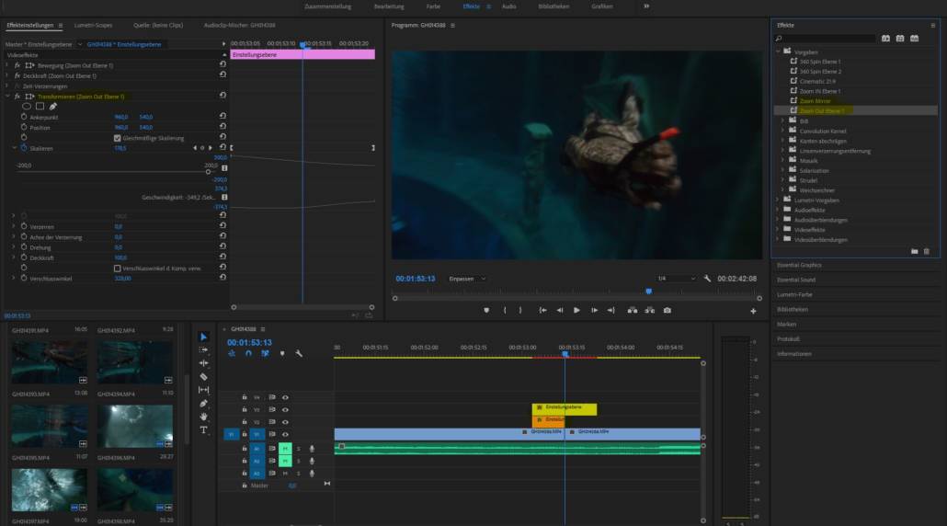The width and height of the screenshot is (947, 526).
Task: Expand Bewegung effect properties
Action: (x=7, y=65)
